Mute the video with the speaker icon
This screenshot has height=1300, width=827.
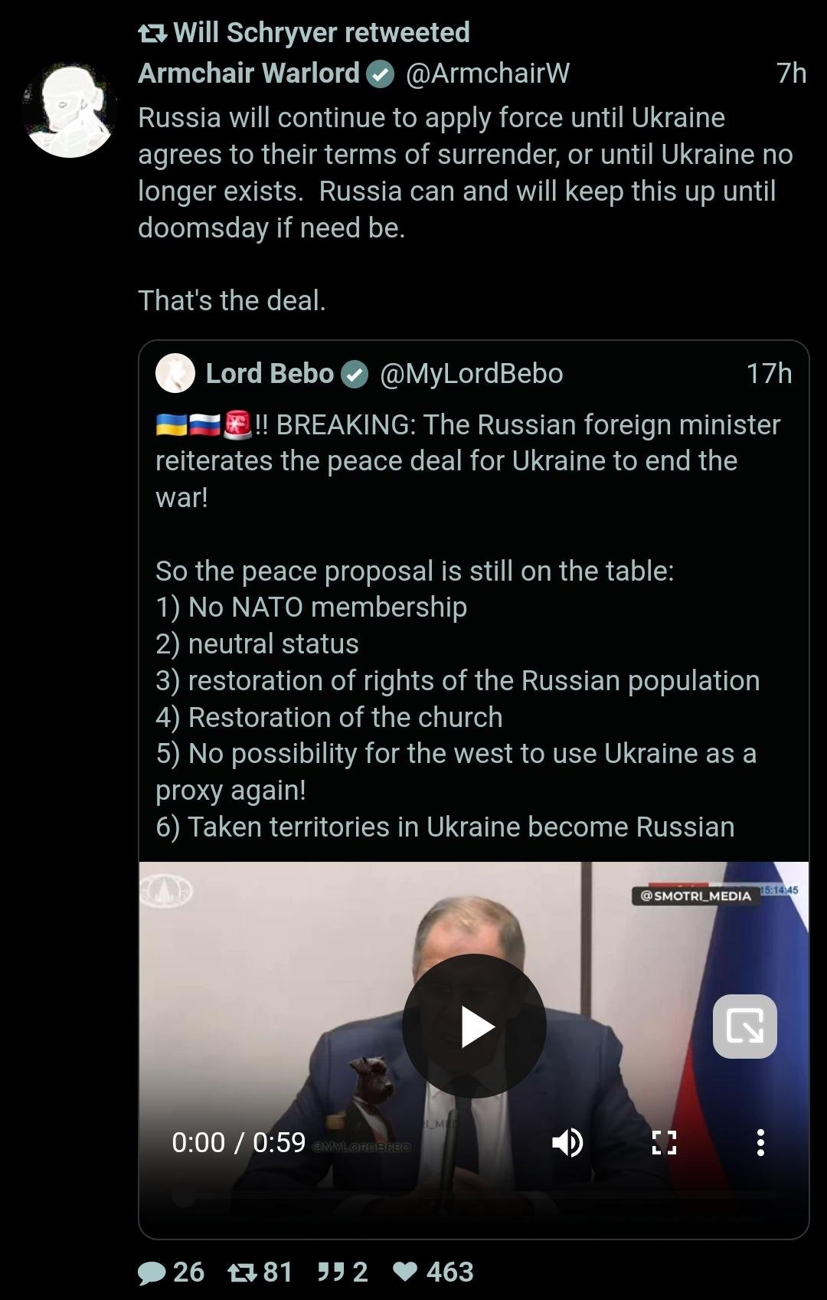pos(567,1142)
